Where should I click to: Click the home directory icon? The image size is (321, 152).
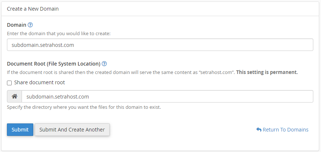14,96
